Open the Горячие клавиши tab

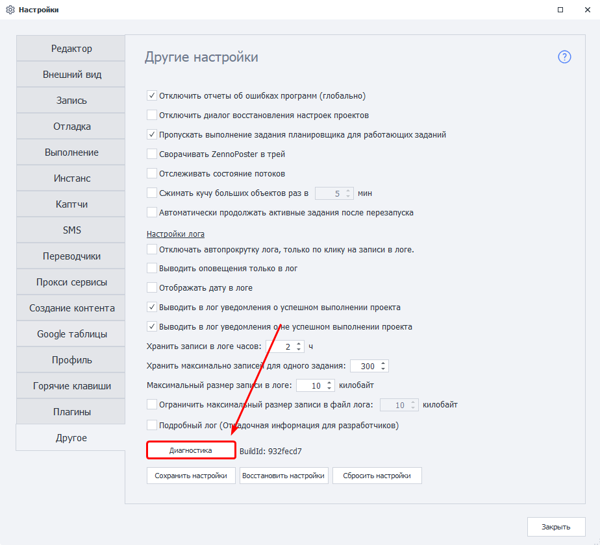coord(71,386)
